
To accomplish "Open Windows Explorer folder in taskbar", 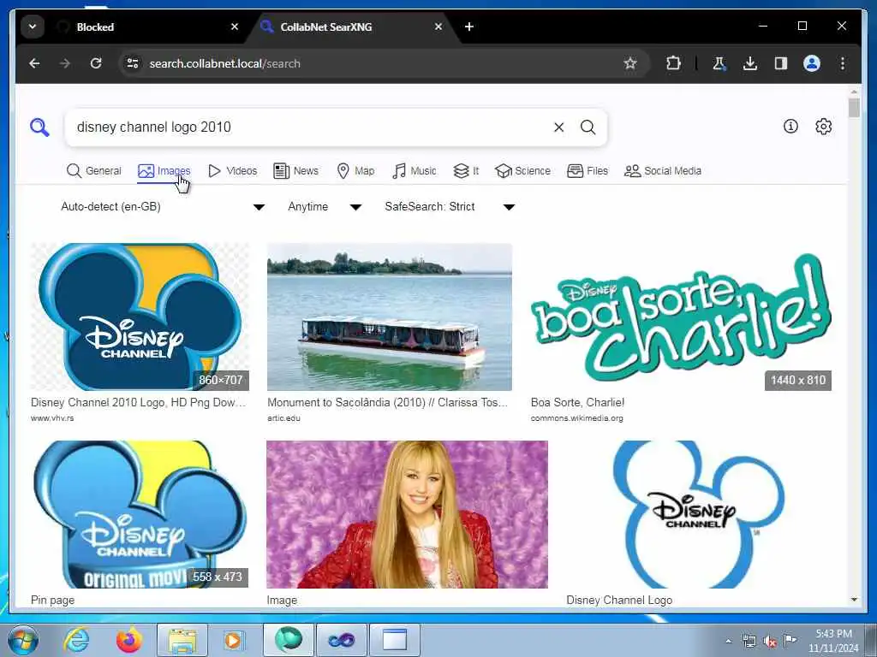I will pos(182,640).
